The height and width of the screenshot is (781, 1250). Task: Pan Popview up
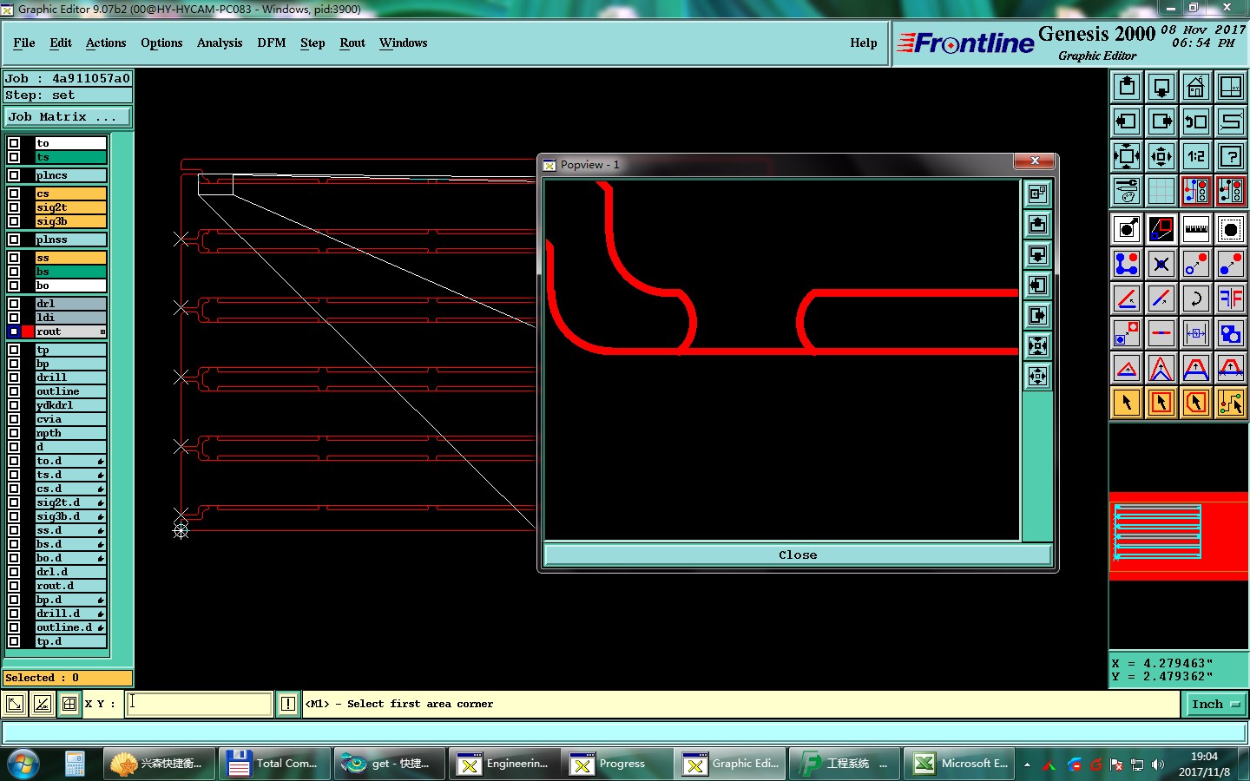1037,225
